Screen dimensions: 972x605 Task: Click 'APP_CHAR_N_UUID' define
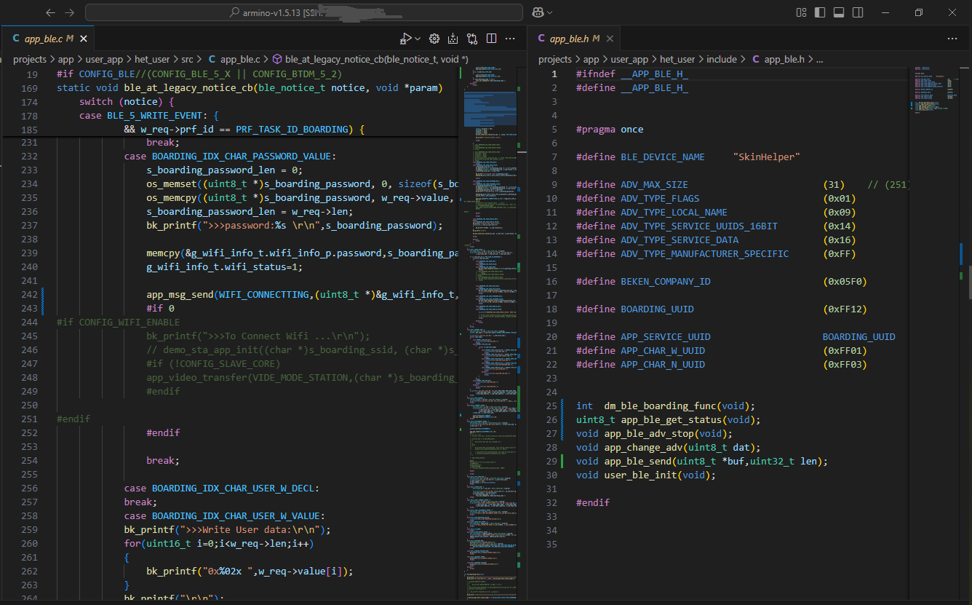point(662,365)
